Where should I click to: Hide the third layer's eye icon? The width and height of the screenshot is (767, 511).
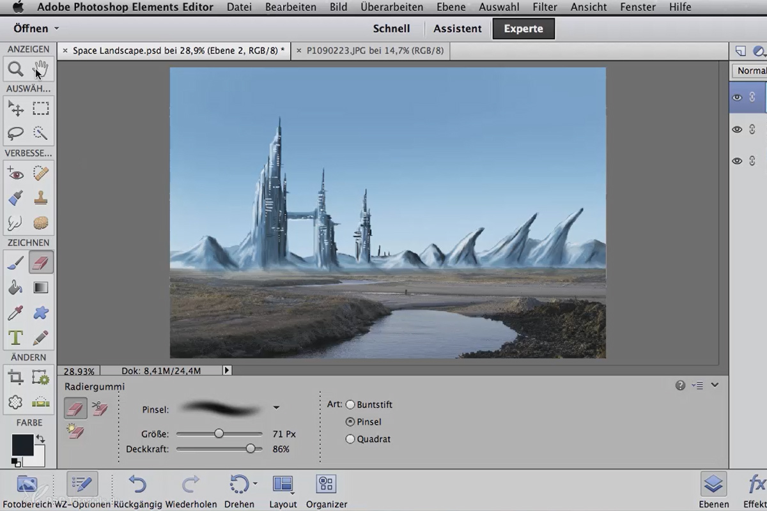coord(737,161)
